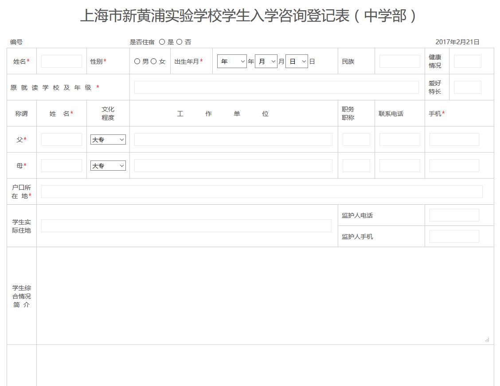Click mother's name input field

point(62,166)
